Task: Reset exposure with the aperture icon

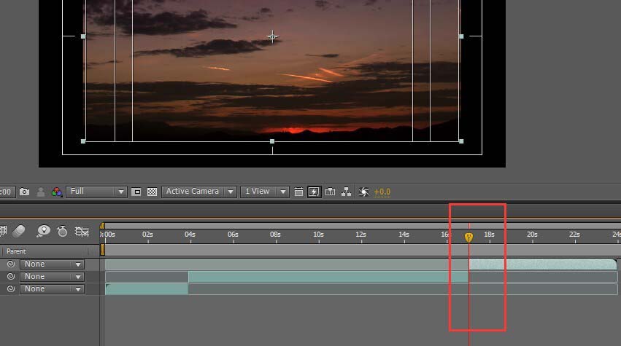Action: click(x=363, y=192)
